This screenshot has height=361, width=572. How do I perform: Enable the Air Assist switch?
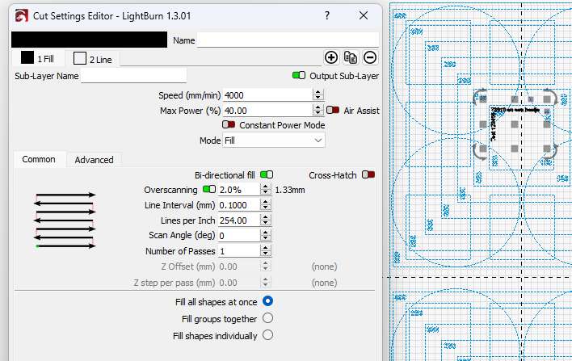(332, 110)
